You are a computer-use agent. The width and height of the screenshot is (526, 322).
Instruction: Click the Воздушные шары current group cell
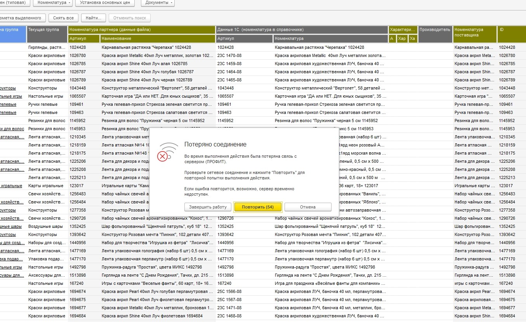pos(47,227)
